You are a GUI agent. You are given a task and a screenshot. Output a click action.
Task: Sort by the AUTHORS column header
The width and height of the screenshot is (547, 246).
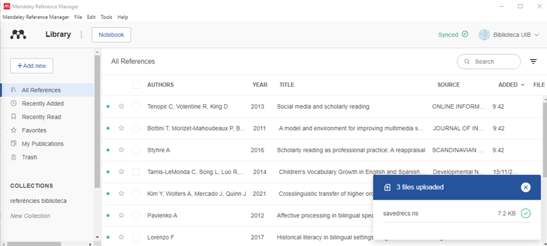tap(161, 85)
